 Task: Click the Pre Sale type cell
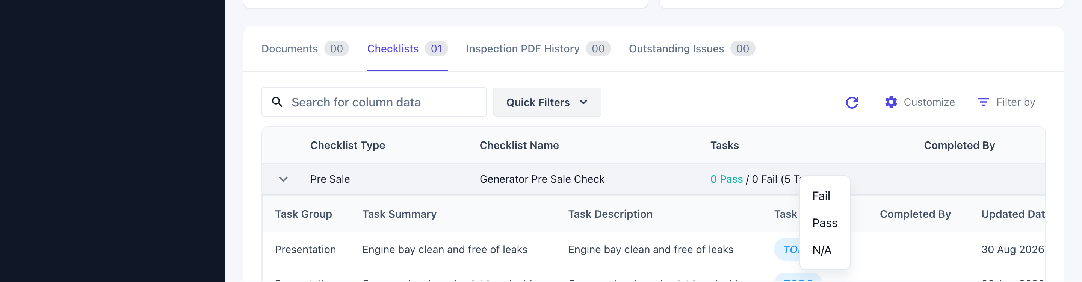330,179
